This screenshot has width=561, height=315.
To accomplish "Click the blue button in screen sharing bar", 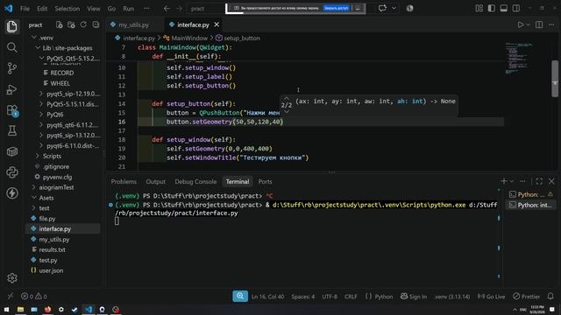I will tap(336, 8).
